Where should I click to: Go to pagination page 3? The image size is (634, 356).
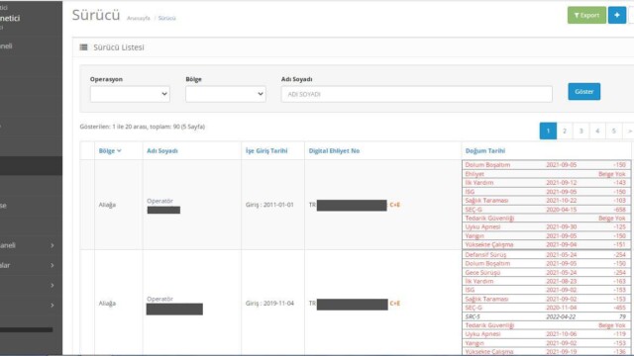pos(581,131)
